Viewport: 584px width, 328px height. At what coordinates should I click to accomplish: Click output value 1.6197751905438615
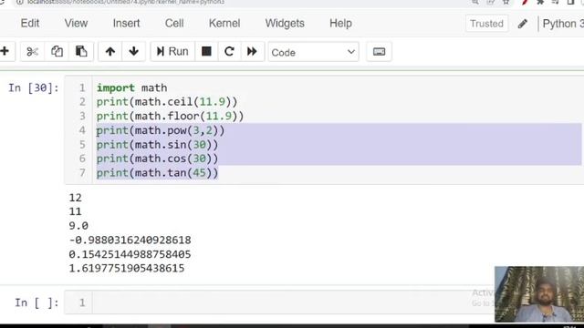127,269
